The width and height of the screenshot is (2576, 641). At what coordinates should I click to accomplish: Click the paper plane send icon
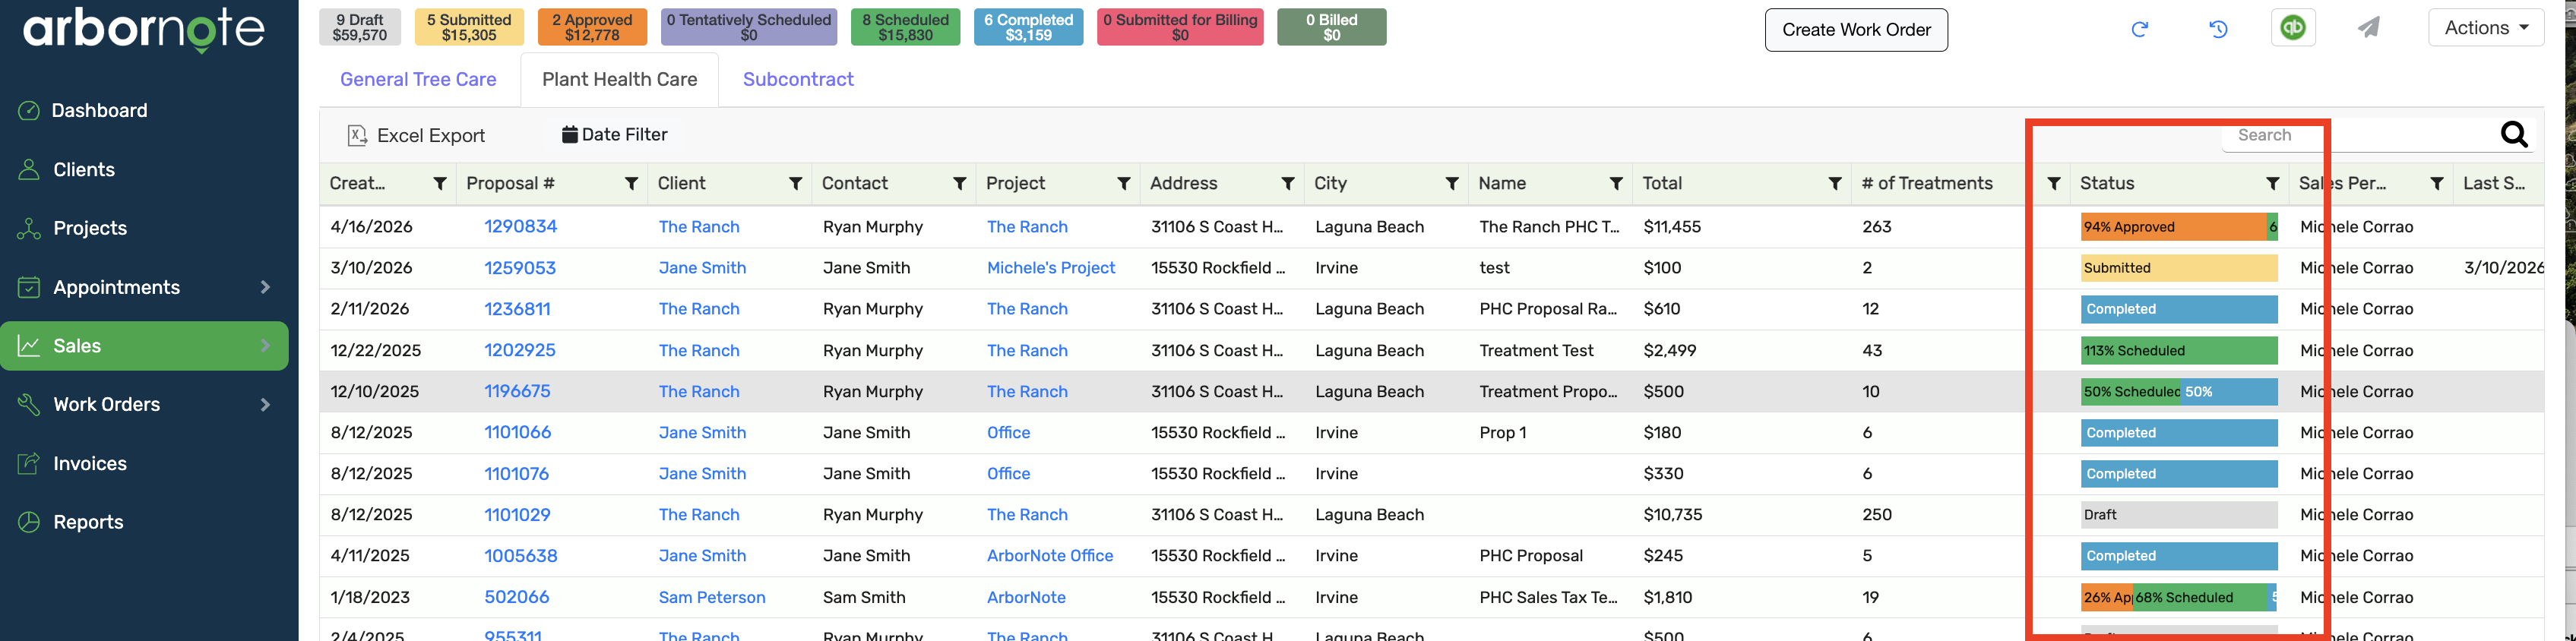click(2368, 28)
